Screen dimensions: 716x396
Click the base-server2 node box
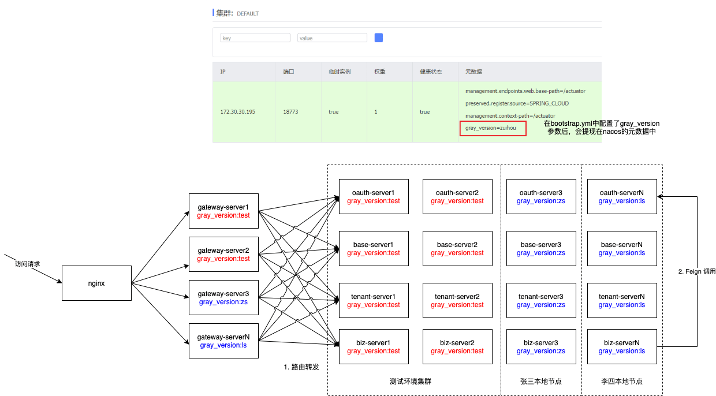[x=457, y=248]
